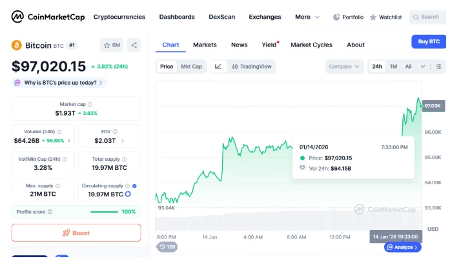The width and height of the screenshot is (461, 263).
Task: Toggle chart to Mkt Cap view
Action: (x=191, y=67)
